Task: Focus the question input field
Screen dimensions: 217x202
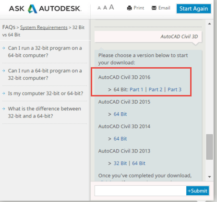Action: coord(140,190)
